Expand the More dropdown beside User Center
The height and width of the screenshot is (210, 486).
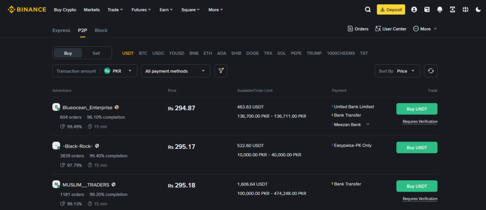click(x=425, y=29)
